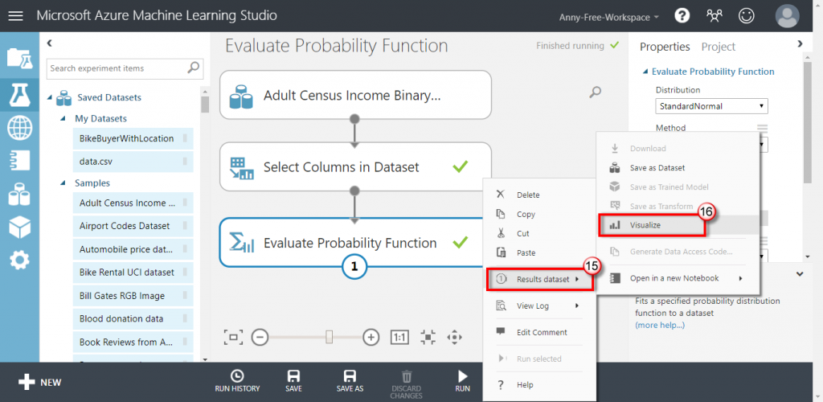Open the user account avatar

click(x=788, y=16)
